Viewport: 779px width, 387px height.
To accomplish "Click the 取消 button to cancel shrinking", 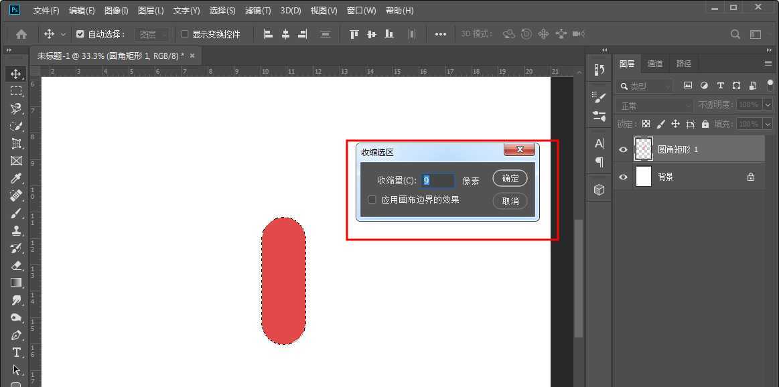I will pyautogui.click(x=510, y=200).
